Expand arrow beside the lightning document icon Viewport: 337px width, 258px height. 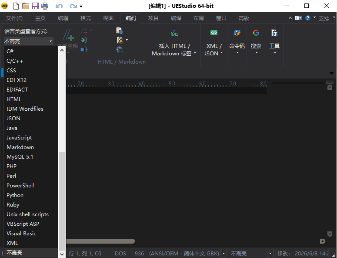point(127,40)
